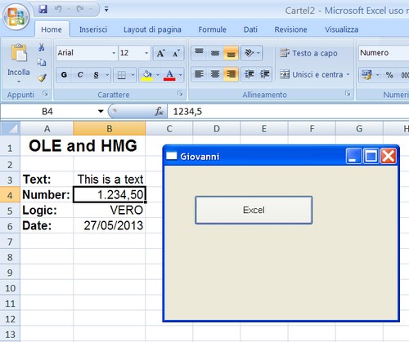409x342 pixels.
Task: Open the underline style dropdown arrow
Action: [x=107, y=74]
